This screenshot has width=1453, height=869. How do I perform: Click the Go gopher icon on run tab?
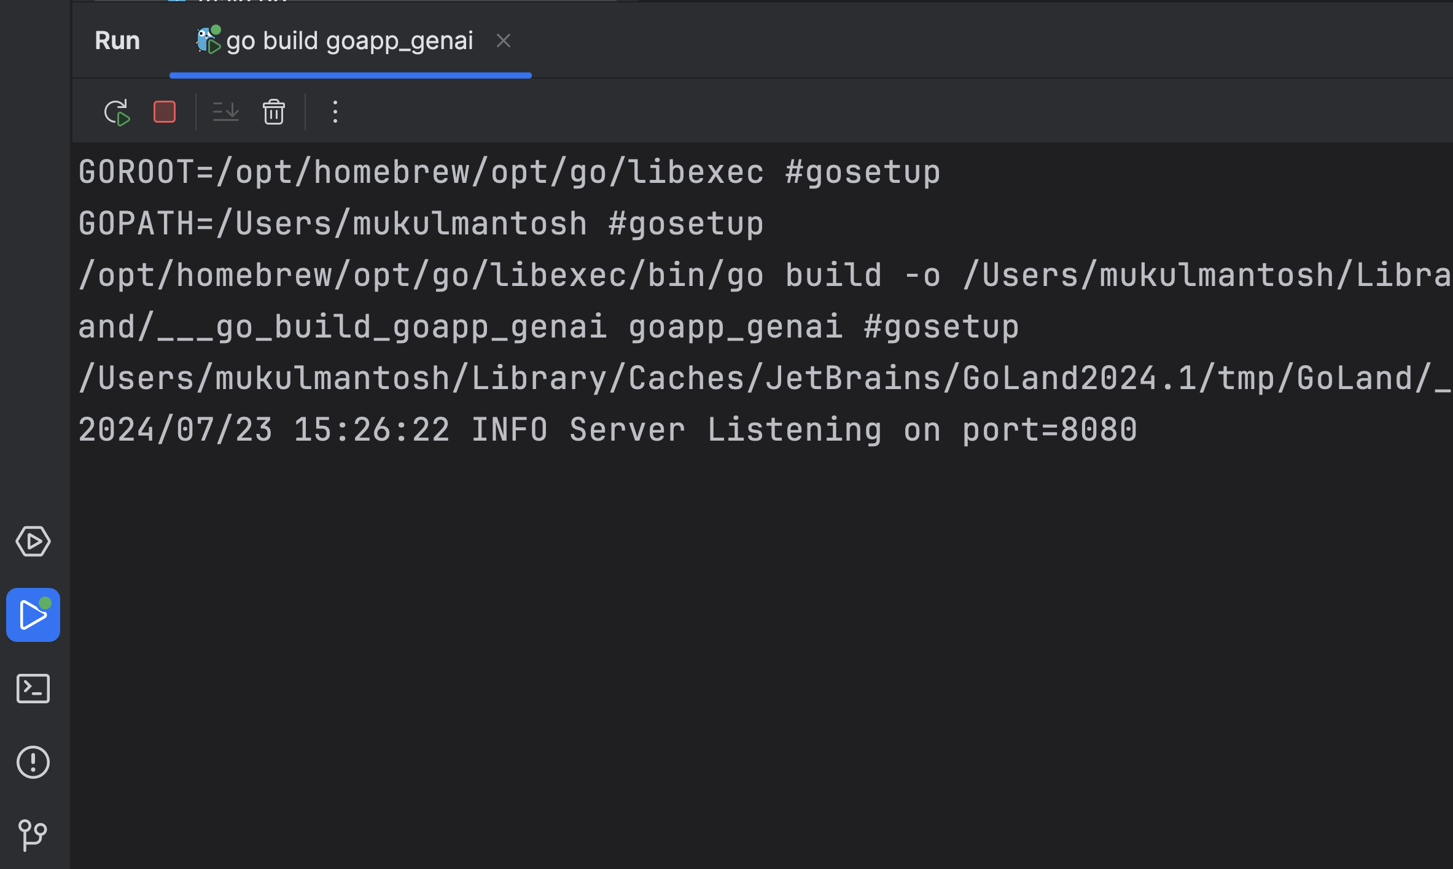(208, 41)
